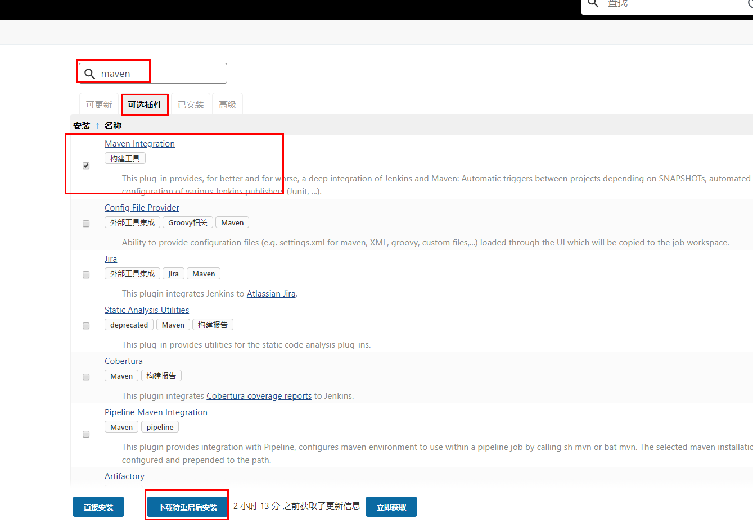
Task: Open the Cobertura plugin link
Action: pos(124,361)
